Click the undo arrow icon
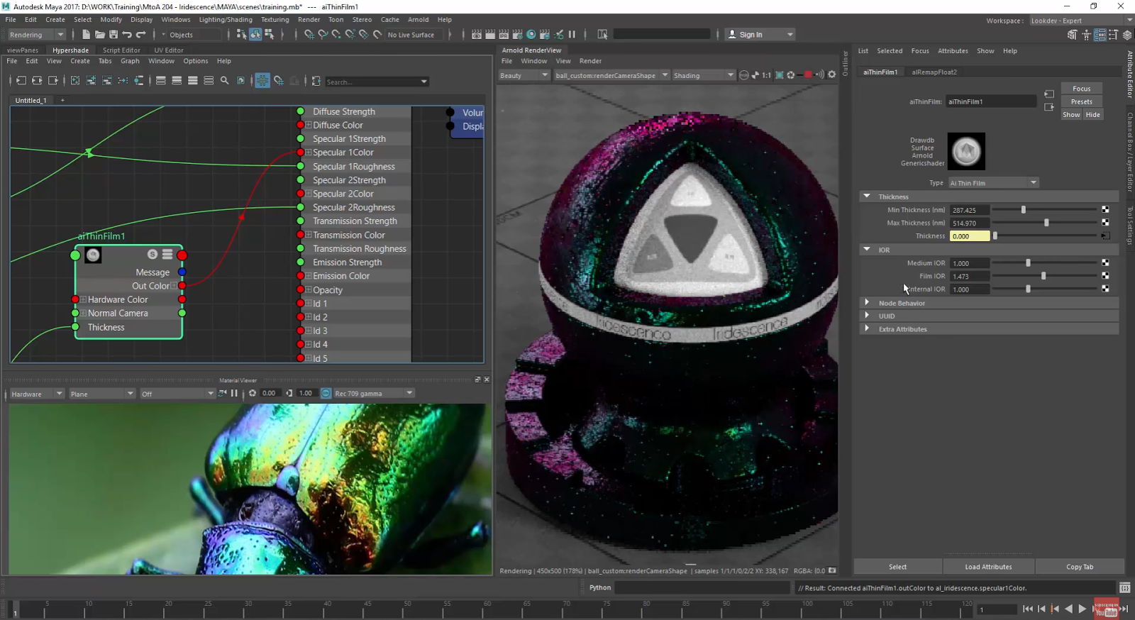The width and height of the screenshot is (1135, 620). (127, 35)
